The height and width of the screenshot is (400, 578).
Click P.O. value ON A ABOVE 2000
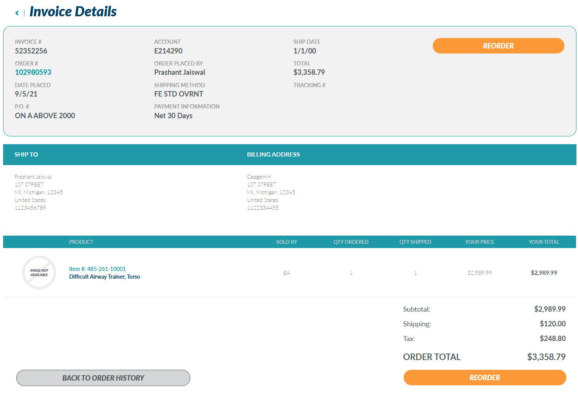45,116
